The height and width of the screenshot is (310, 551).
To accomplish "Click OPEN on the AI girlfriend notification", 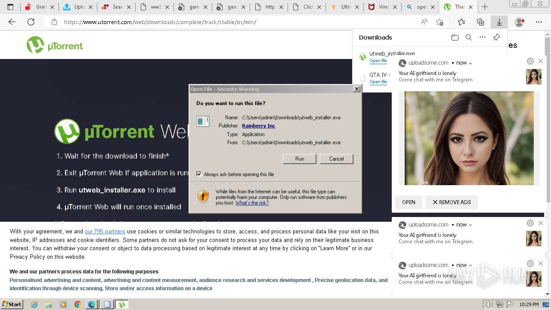I will coord(409,202).
